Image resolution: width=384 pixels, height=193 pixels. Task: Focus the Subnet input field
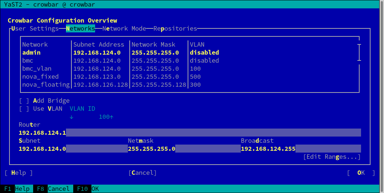pos(73,149)
